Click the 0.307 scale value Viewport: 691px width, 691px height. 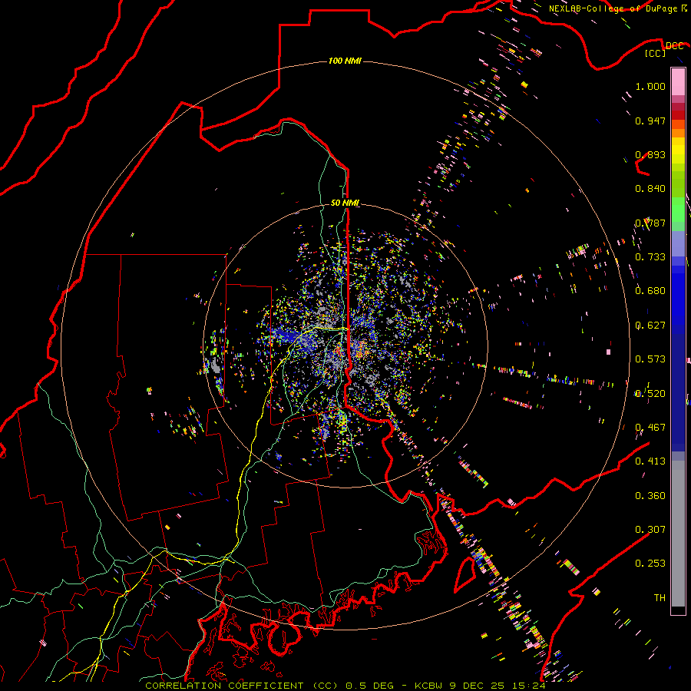[x=650, y=530]
